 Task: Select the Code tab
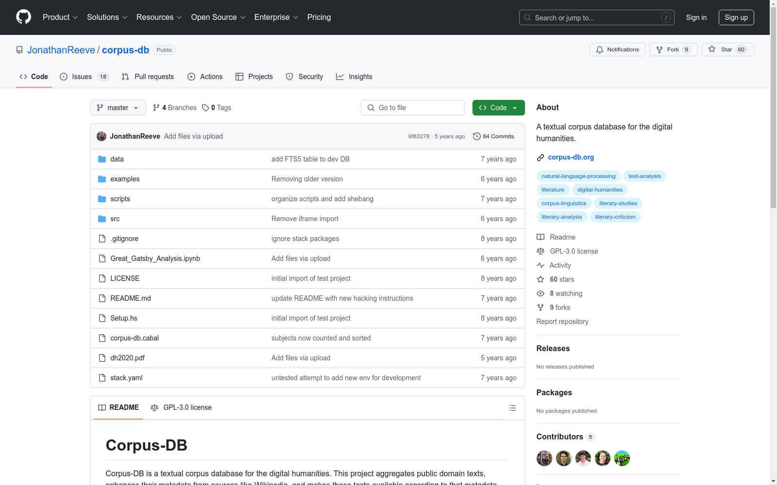point(34,77)
